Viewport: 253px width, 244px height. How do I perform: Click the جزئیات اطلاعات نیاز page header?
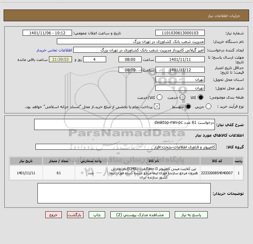224,16
